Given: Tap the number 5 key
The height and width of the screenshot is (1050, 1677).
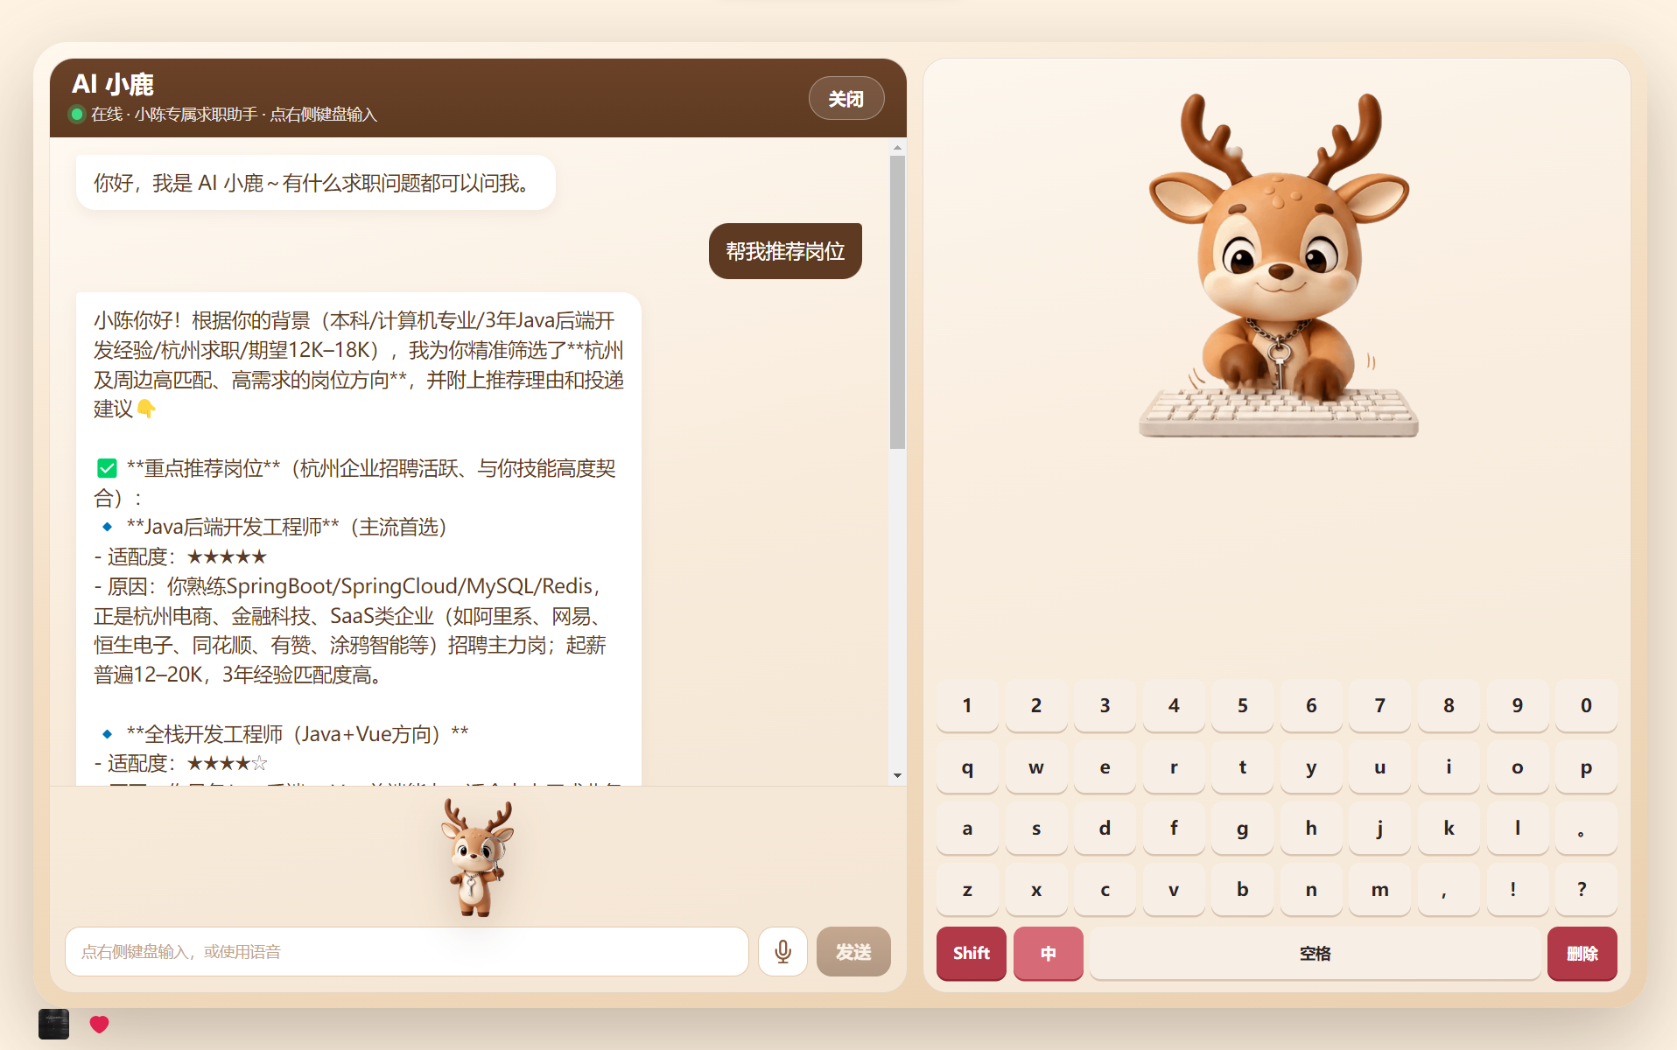Looking at the screenshot, I should point(1242,705).
